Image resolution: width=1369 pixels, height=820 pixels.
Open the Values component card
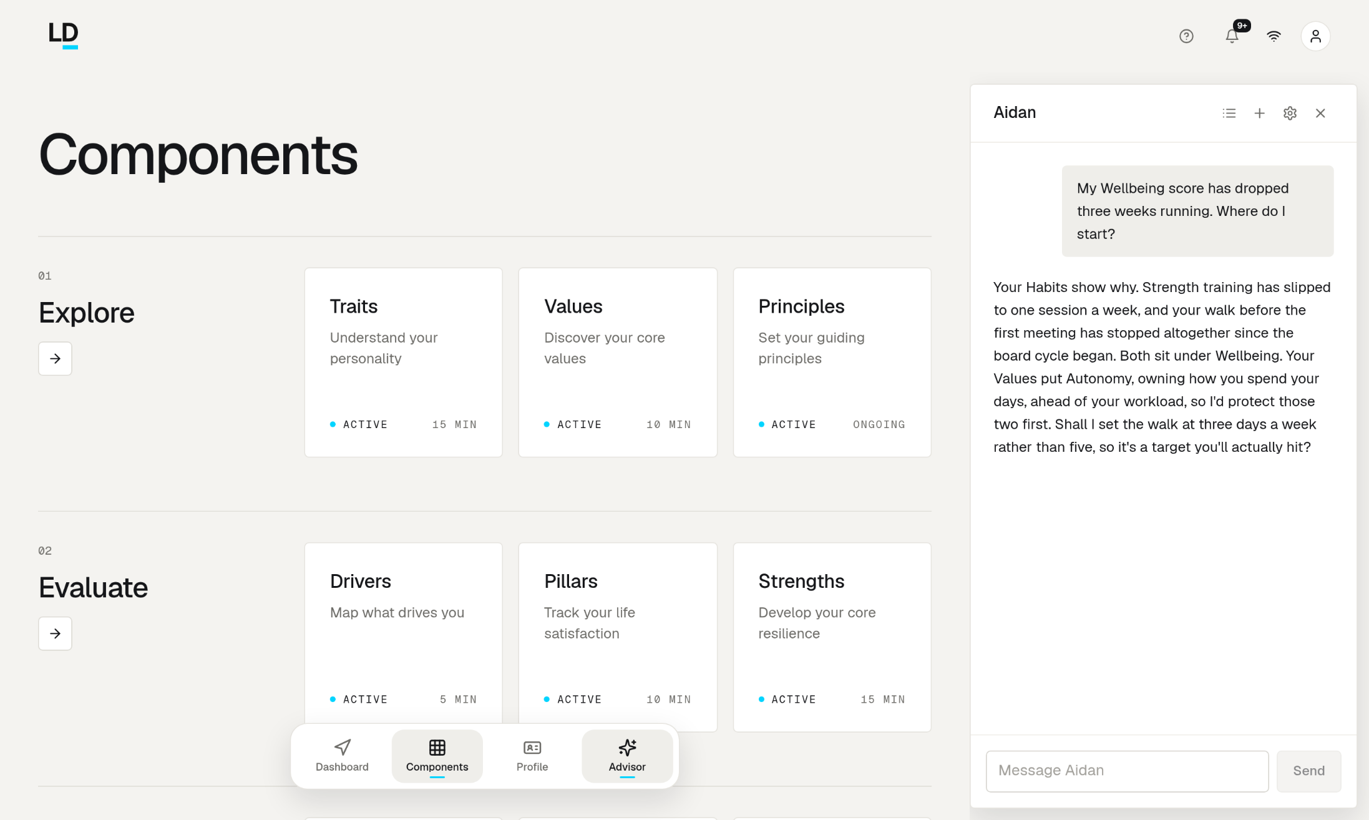tap(618, 363)
